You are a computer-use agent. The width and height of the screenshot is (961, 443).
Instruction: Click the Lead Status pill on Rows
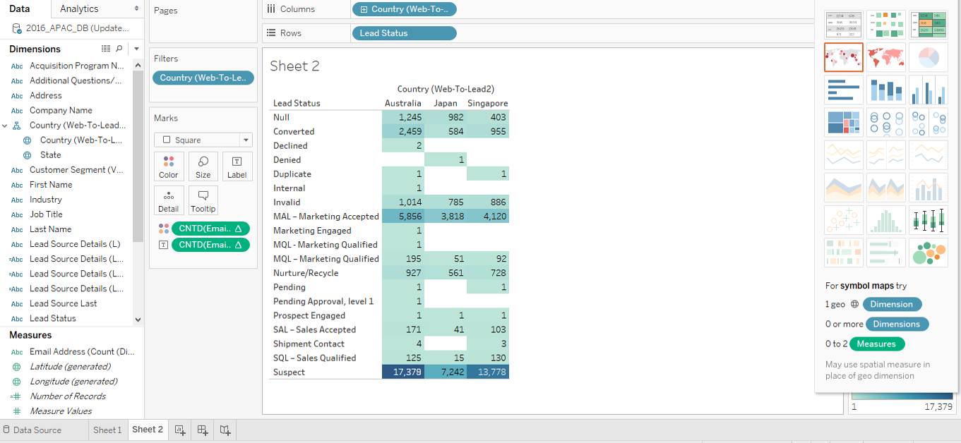[403, 33]
